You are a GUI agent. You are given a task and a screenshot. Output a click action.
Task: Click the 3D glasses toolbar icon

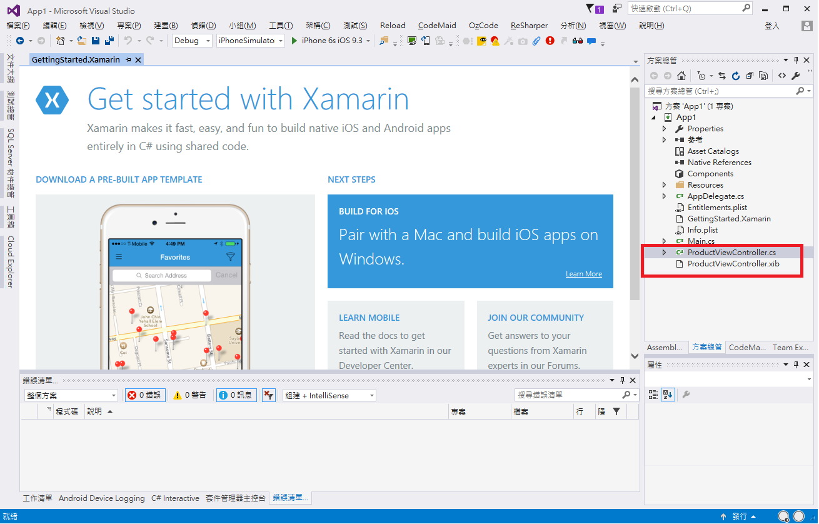click(577, 41)
